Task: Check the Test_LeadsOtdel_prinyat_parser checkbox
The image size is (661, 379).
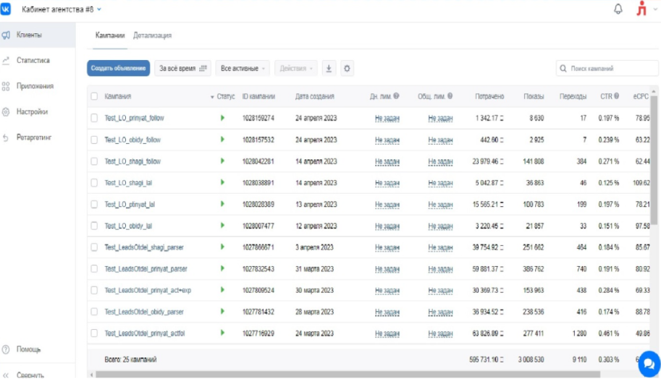Action: pyautogui.click(x=94, y=268)
